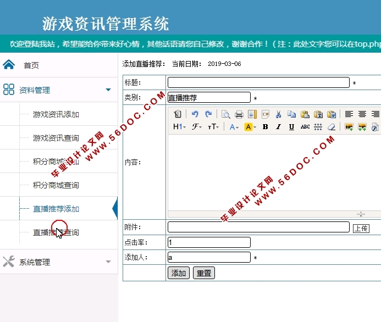381x322 pixels.
Task: Click the date text 2019-03-06
Action: 224,64
